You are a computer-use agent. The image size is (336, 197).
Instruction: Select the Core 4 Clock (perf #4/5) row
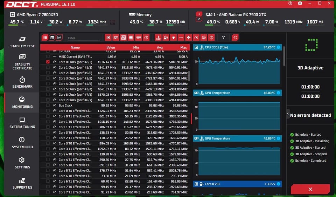(x=115, y=84)
